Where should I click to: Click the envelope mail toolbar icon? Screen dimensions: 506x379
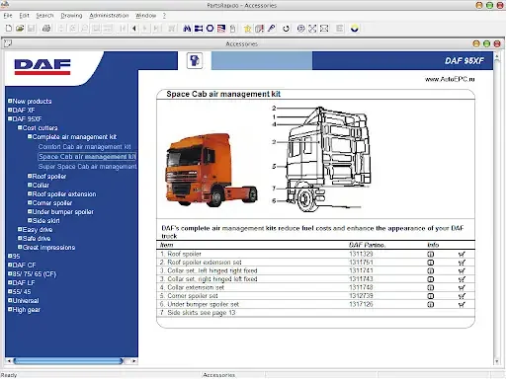[324, 29]
